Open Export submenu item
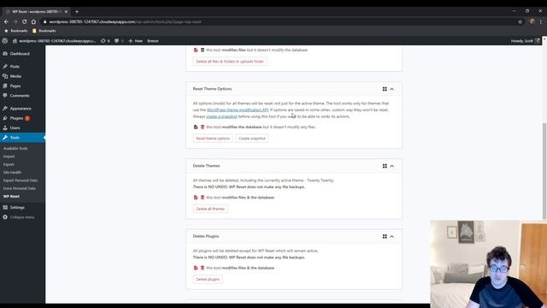This screenshot has width=547, height=308. point(9,164)
